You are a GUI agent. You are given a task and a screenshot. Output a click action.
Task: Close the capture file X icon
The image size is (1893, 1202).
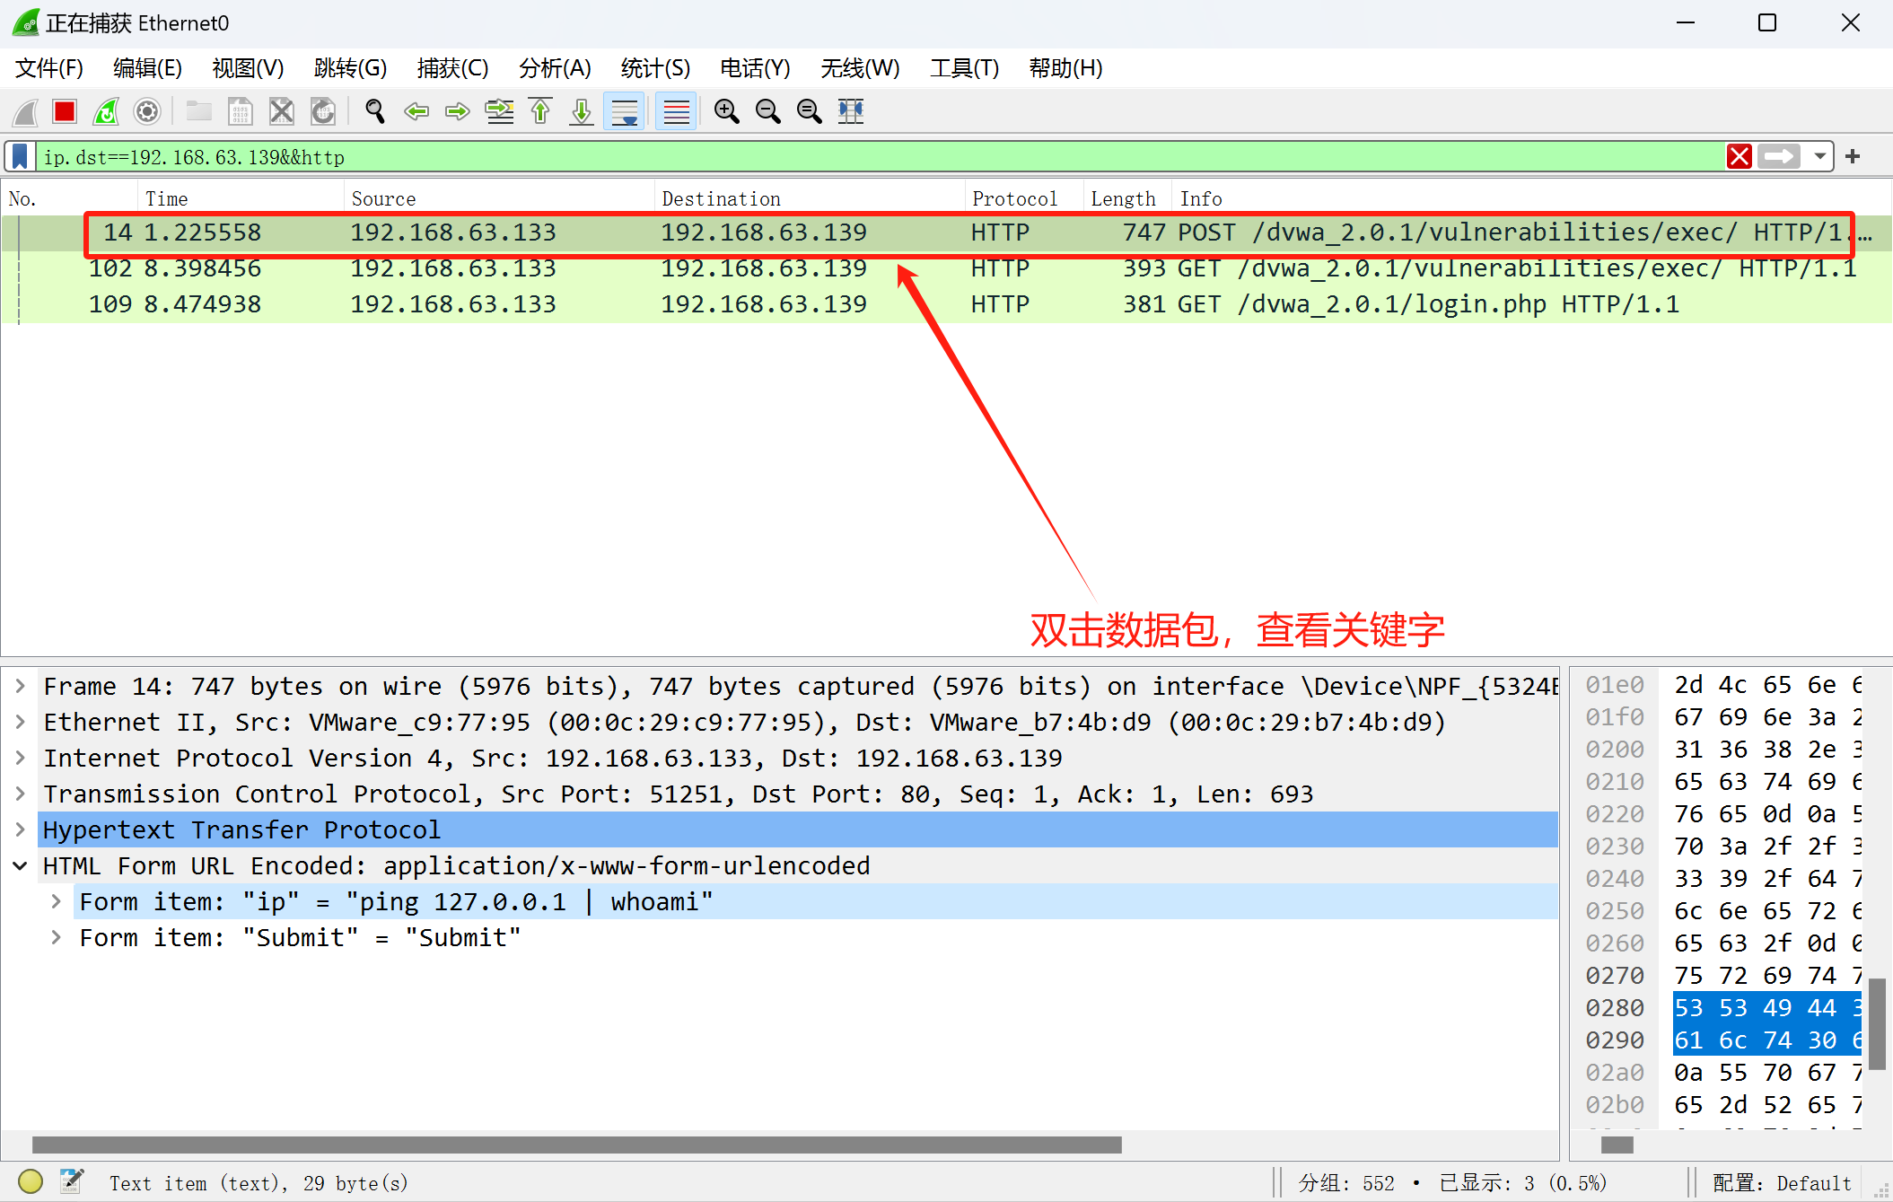(x=282, y=111)
